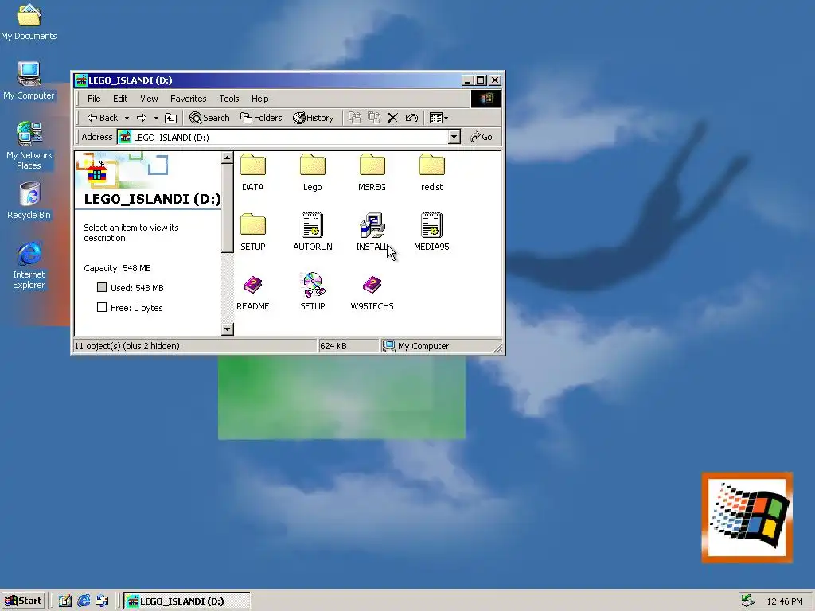Viewport: 815px width, 611px height.
Task: Launch Outlook Express from quick launch
Action: pyautogui.click(x=102, y=601)
